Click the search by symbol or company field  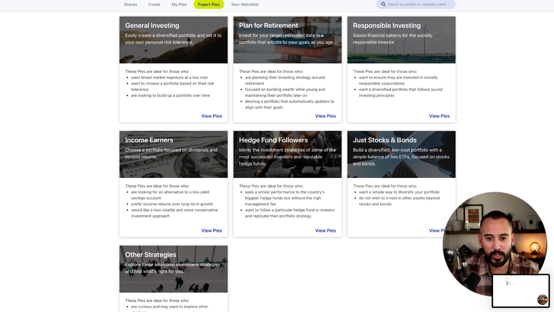coord(416,5)
